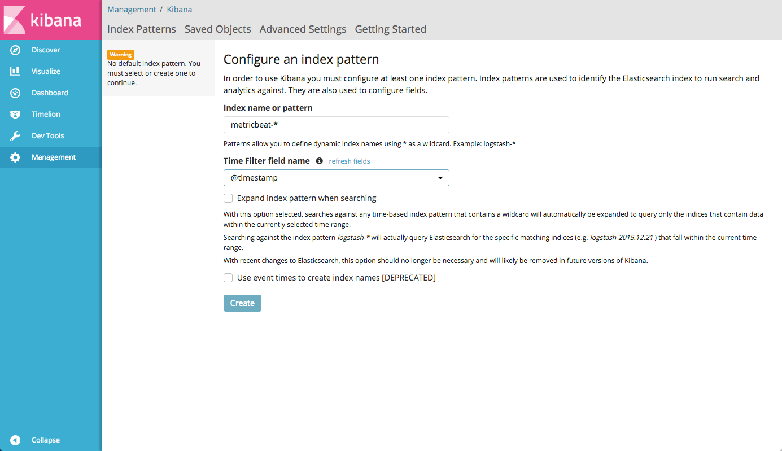Click the Kibana logo
The height and width of the screenshot is (451, 782).
[50, 20]
